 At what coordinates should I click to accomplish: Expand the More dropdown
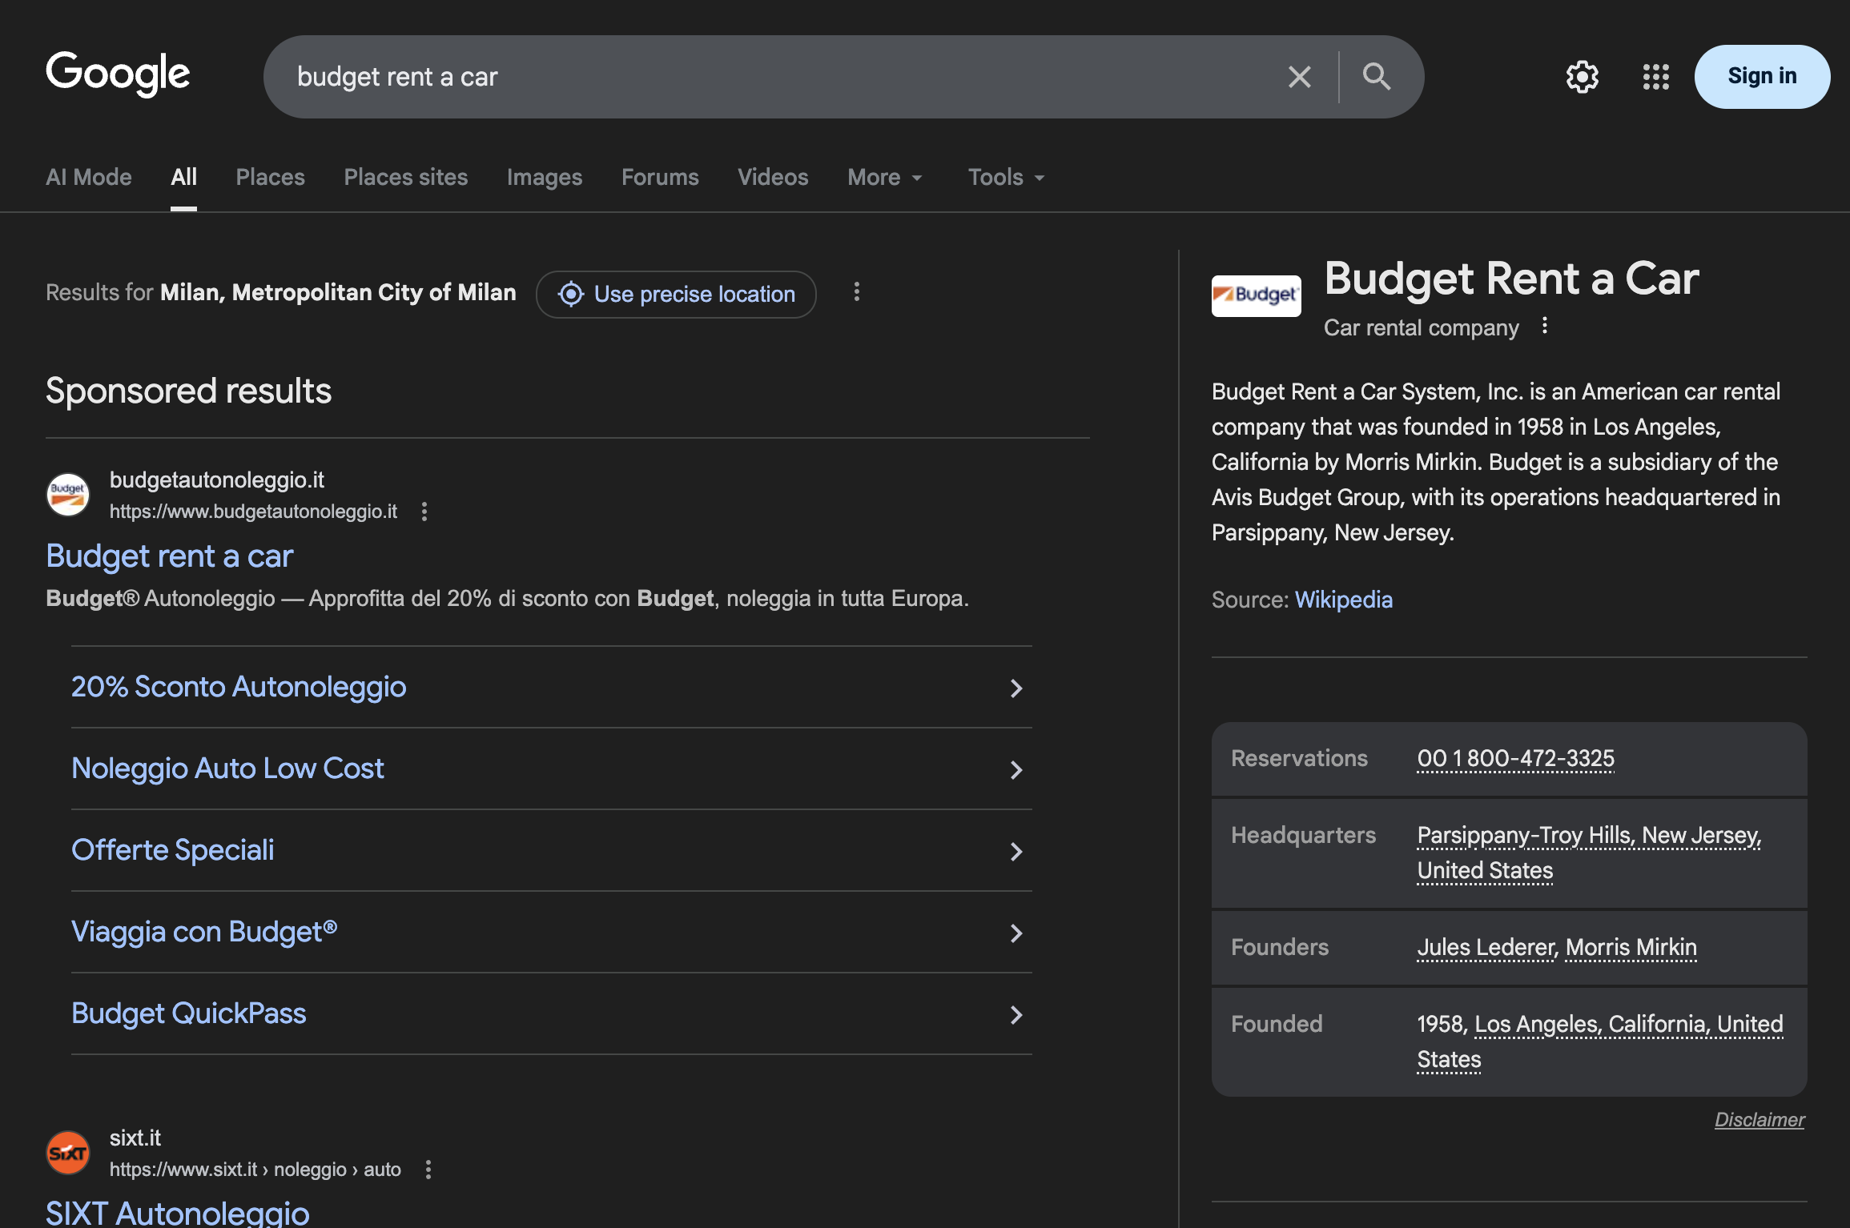[x=885, y=177]
